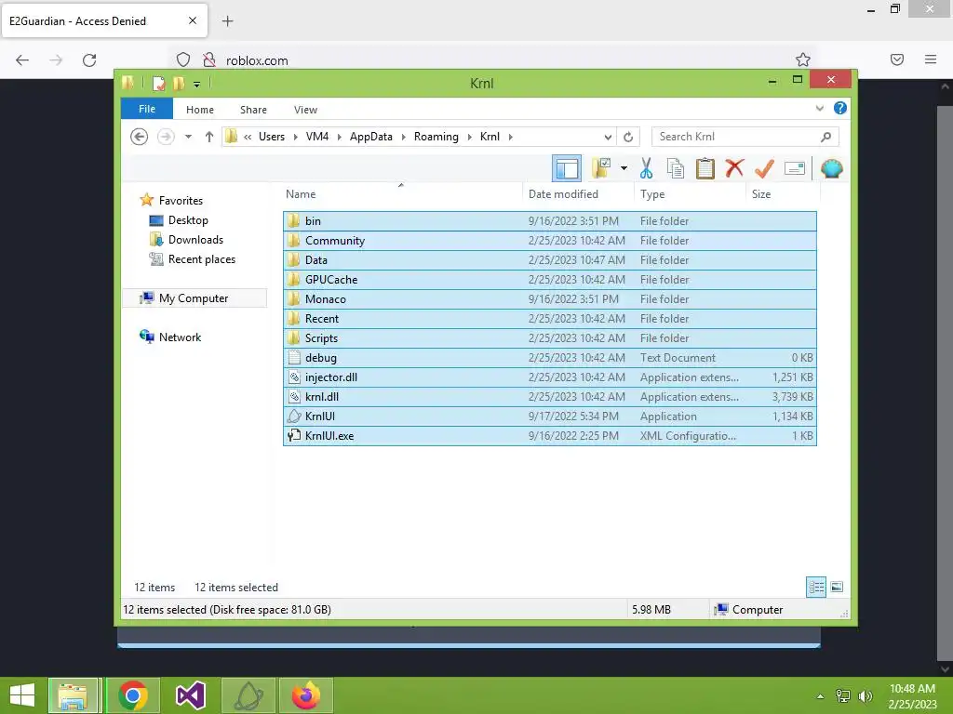Click the orange checkmark Properties icon
This screenshot has height=714, width=953.
pos(764,168)
